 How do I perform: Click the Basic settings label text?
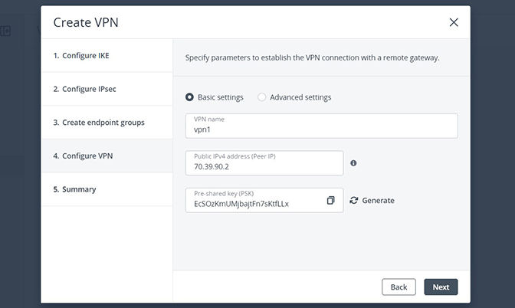[221, 97]
